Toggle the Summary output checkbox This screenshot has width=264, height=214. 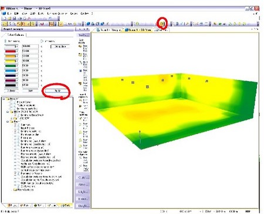15,125
